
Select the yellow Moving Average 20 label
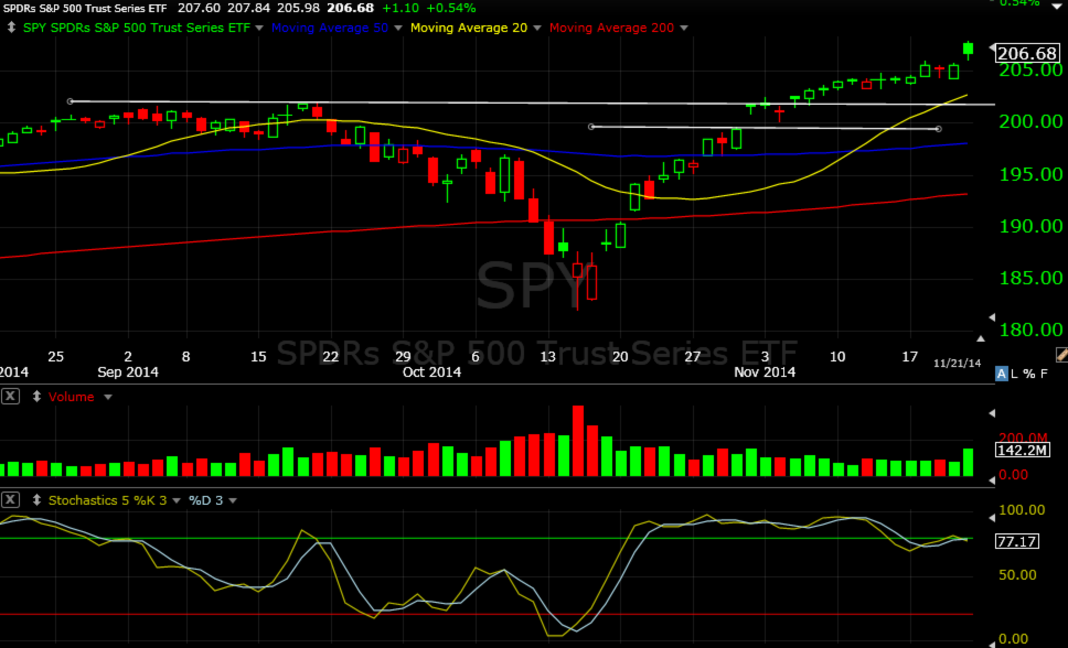[x=469, y=28]
